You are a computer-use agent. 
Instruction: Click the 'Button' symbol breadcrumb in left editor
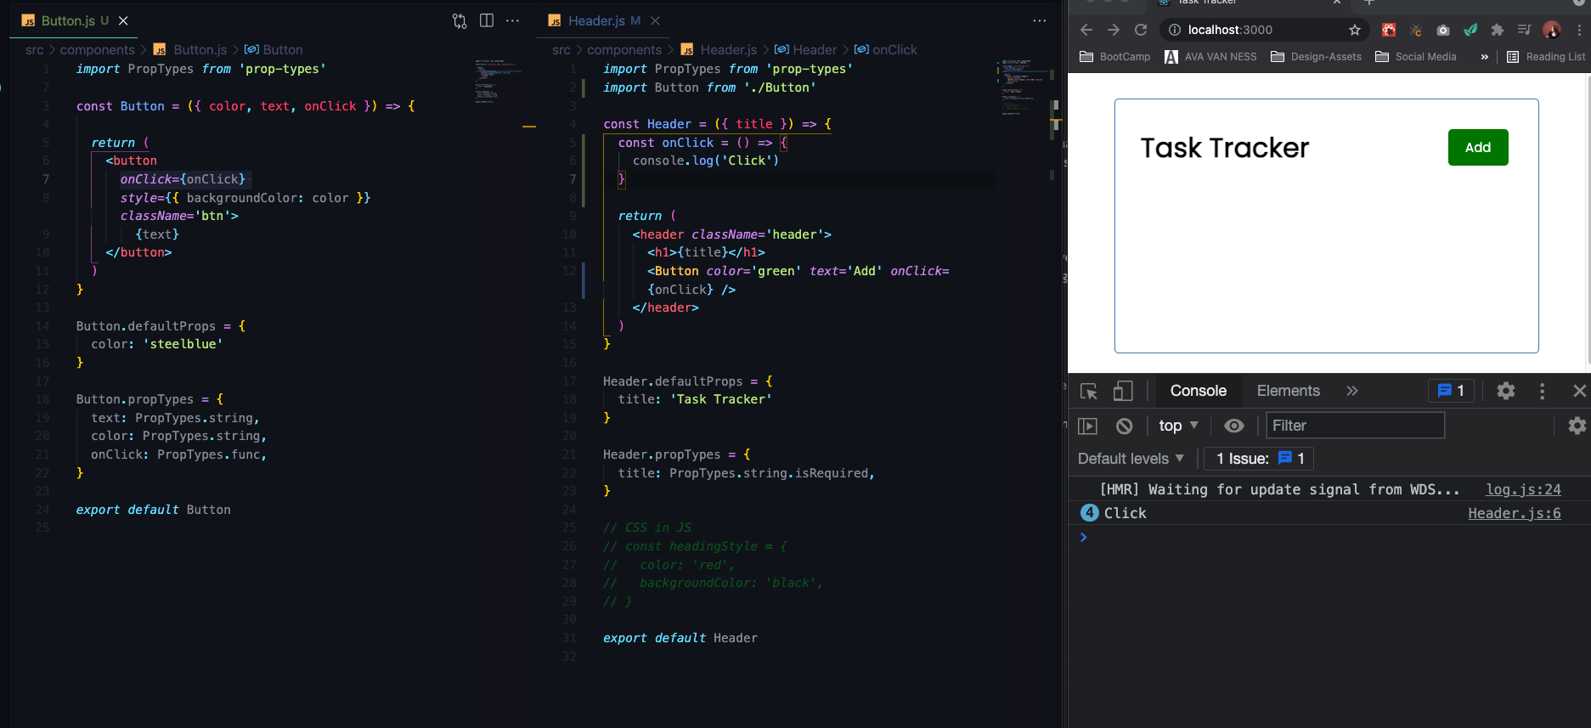tap(274, 50)
